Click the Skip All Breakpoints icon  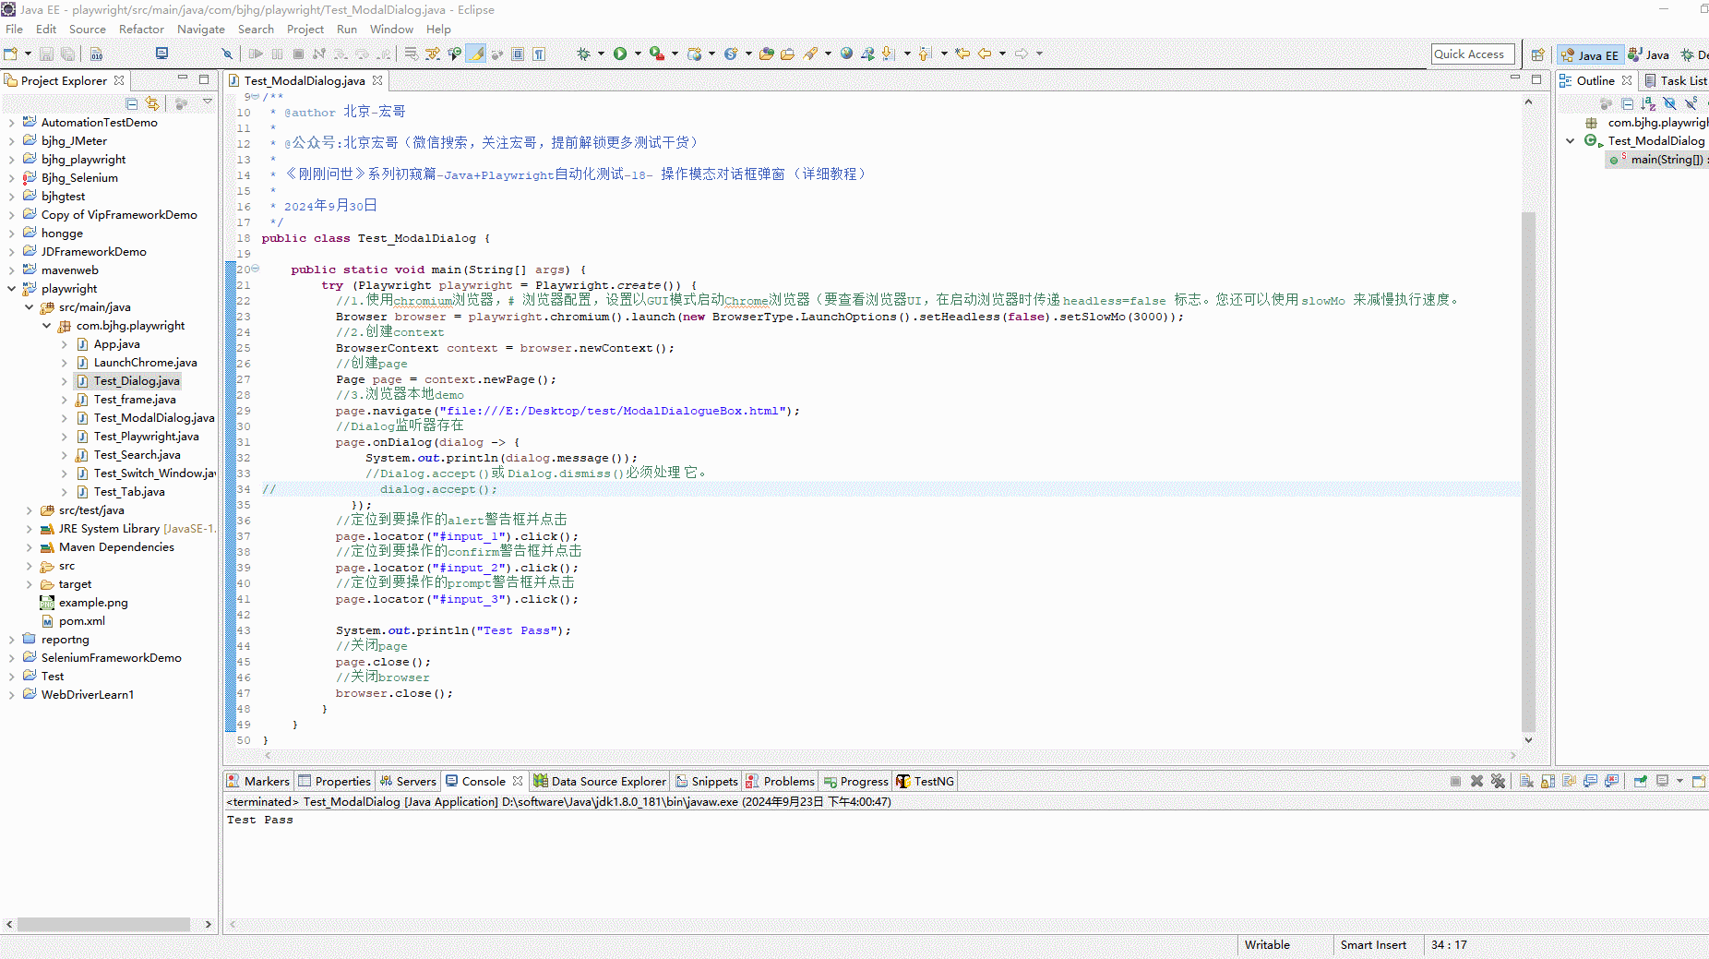227,54
